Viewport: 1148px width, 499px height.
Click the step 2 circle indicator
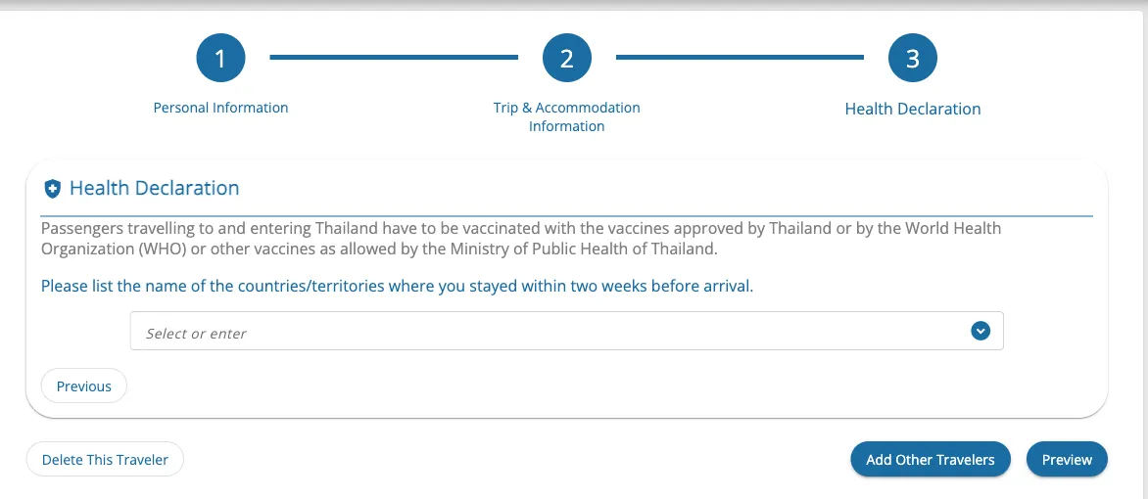567,58
